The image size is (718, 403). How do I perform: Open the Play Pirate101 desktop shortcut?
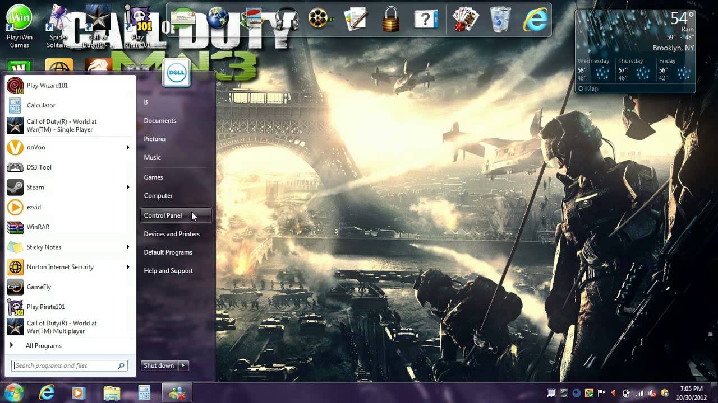coord(137,26)
